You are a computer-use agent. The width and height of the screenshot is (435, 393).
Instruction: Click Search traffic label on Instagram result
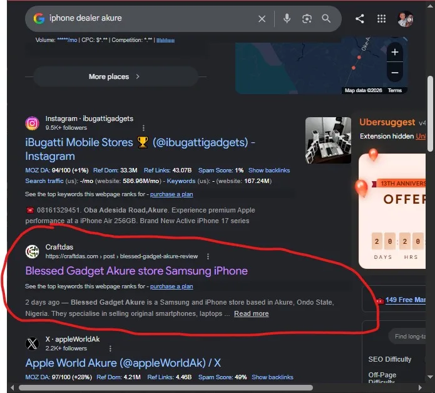[x=44, y=181]
